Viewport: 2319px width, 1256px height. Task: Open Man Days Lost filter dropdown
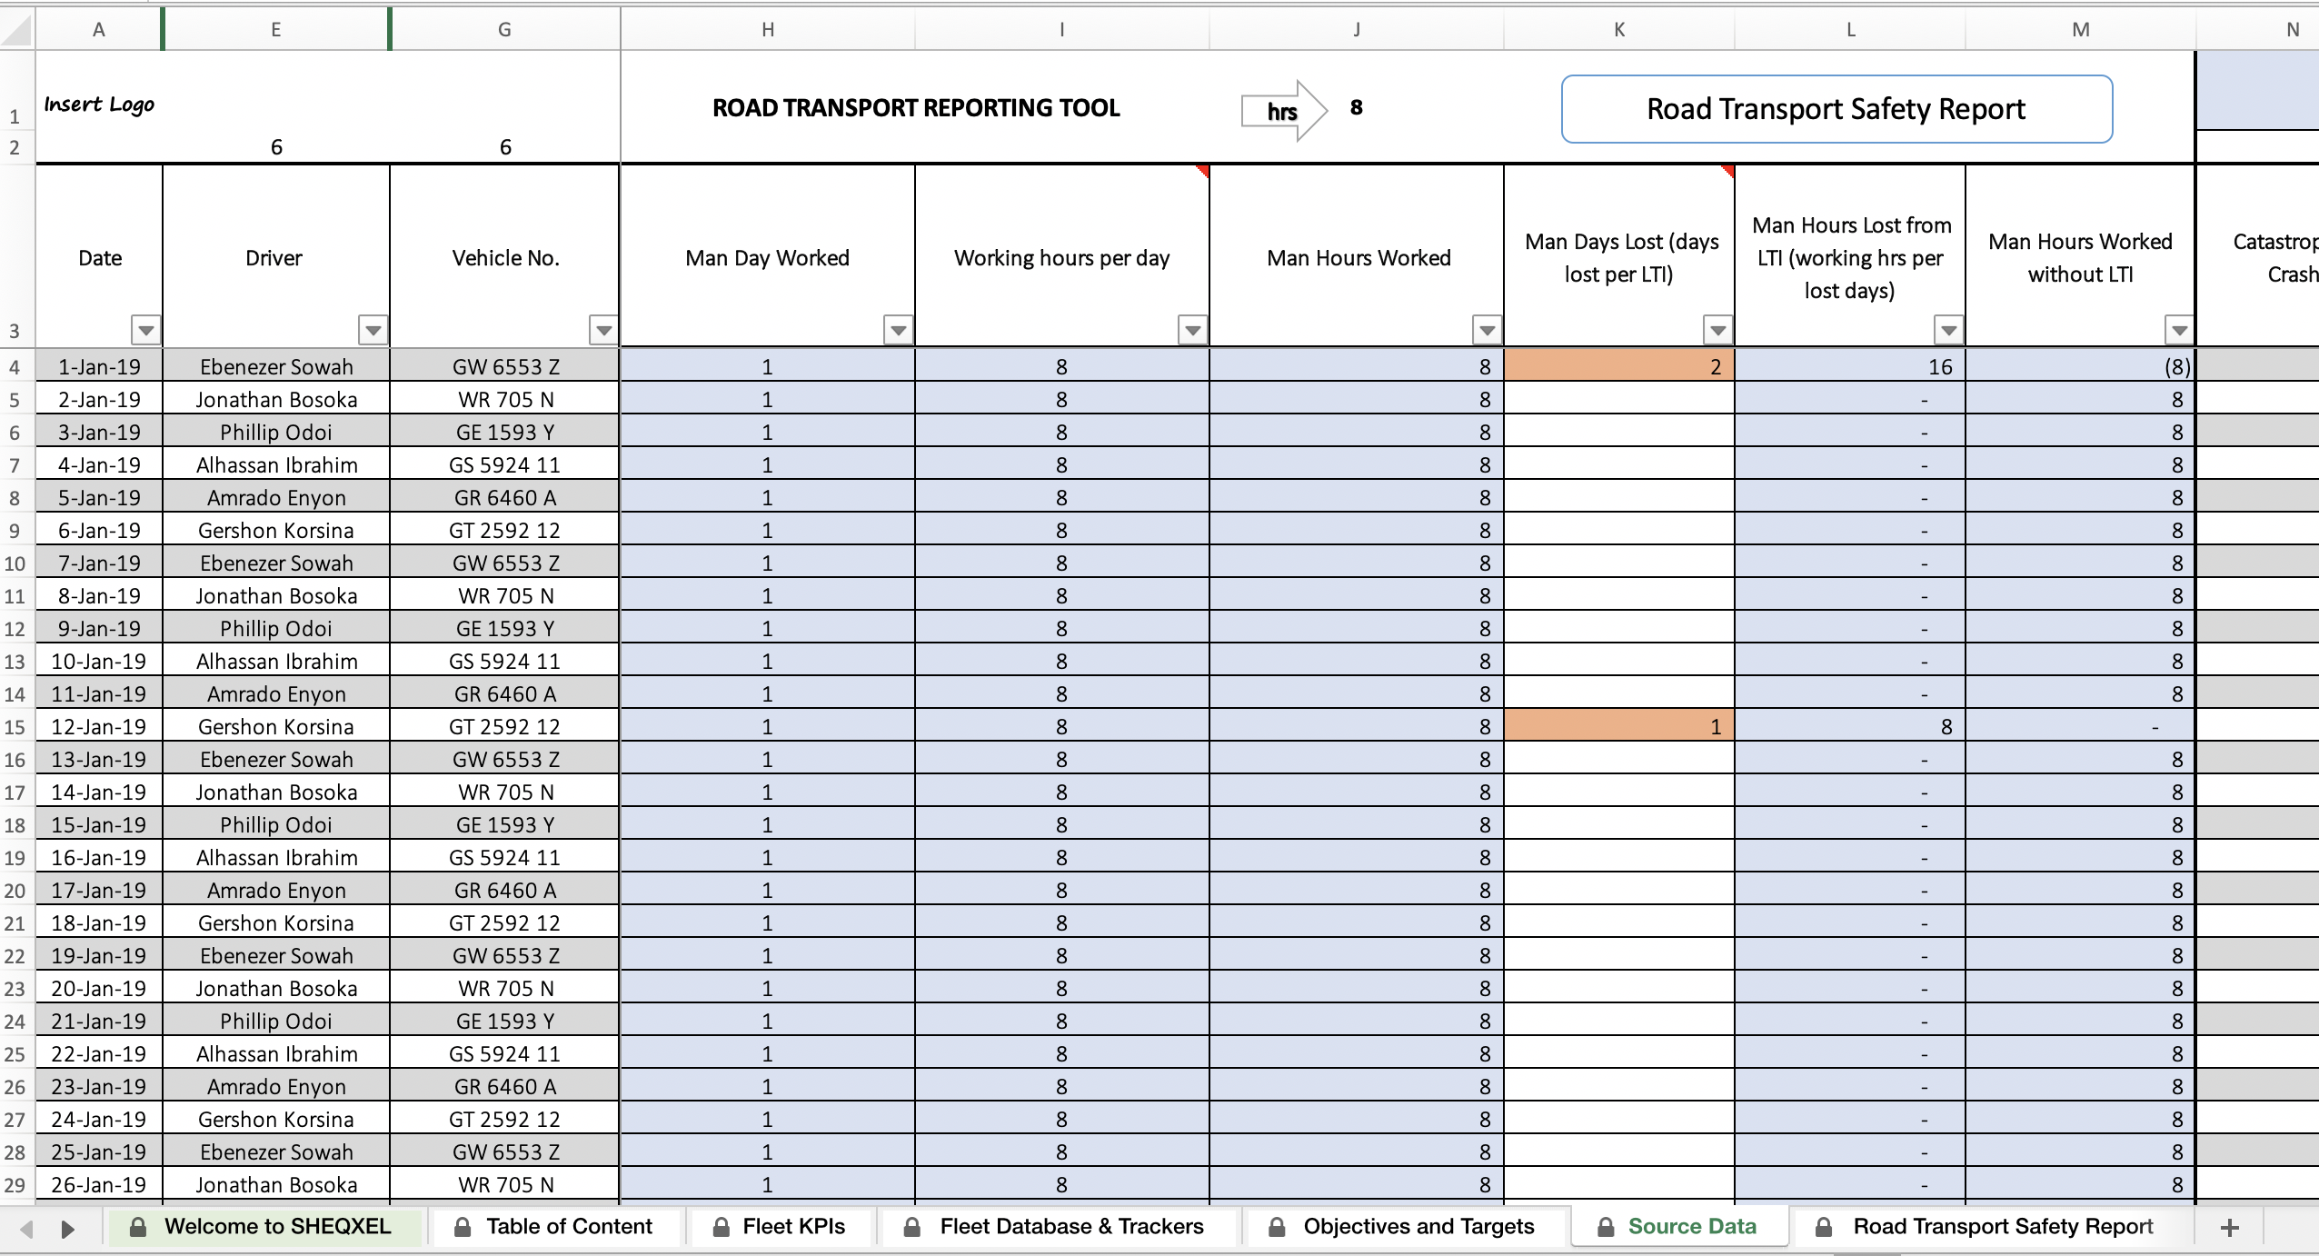pos(1718,330)
